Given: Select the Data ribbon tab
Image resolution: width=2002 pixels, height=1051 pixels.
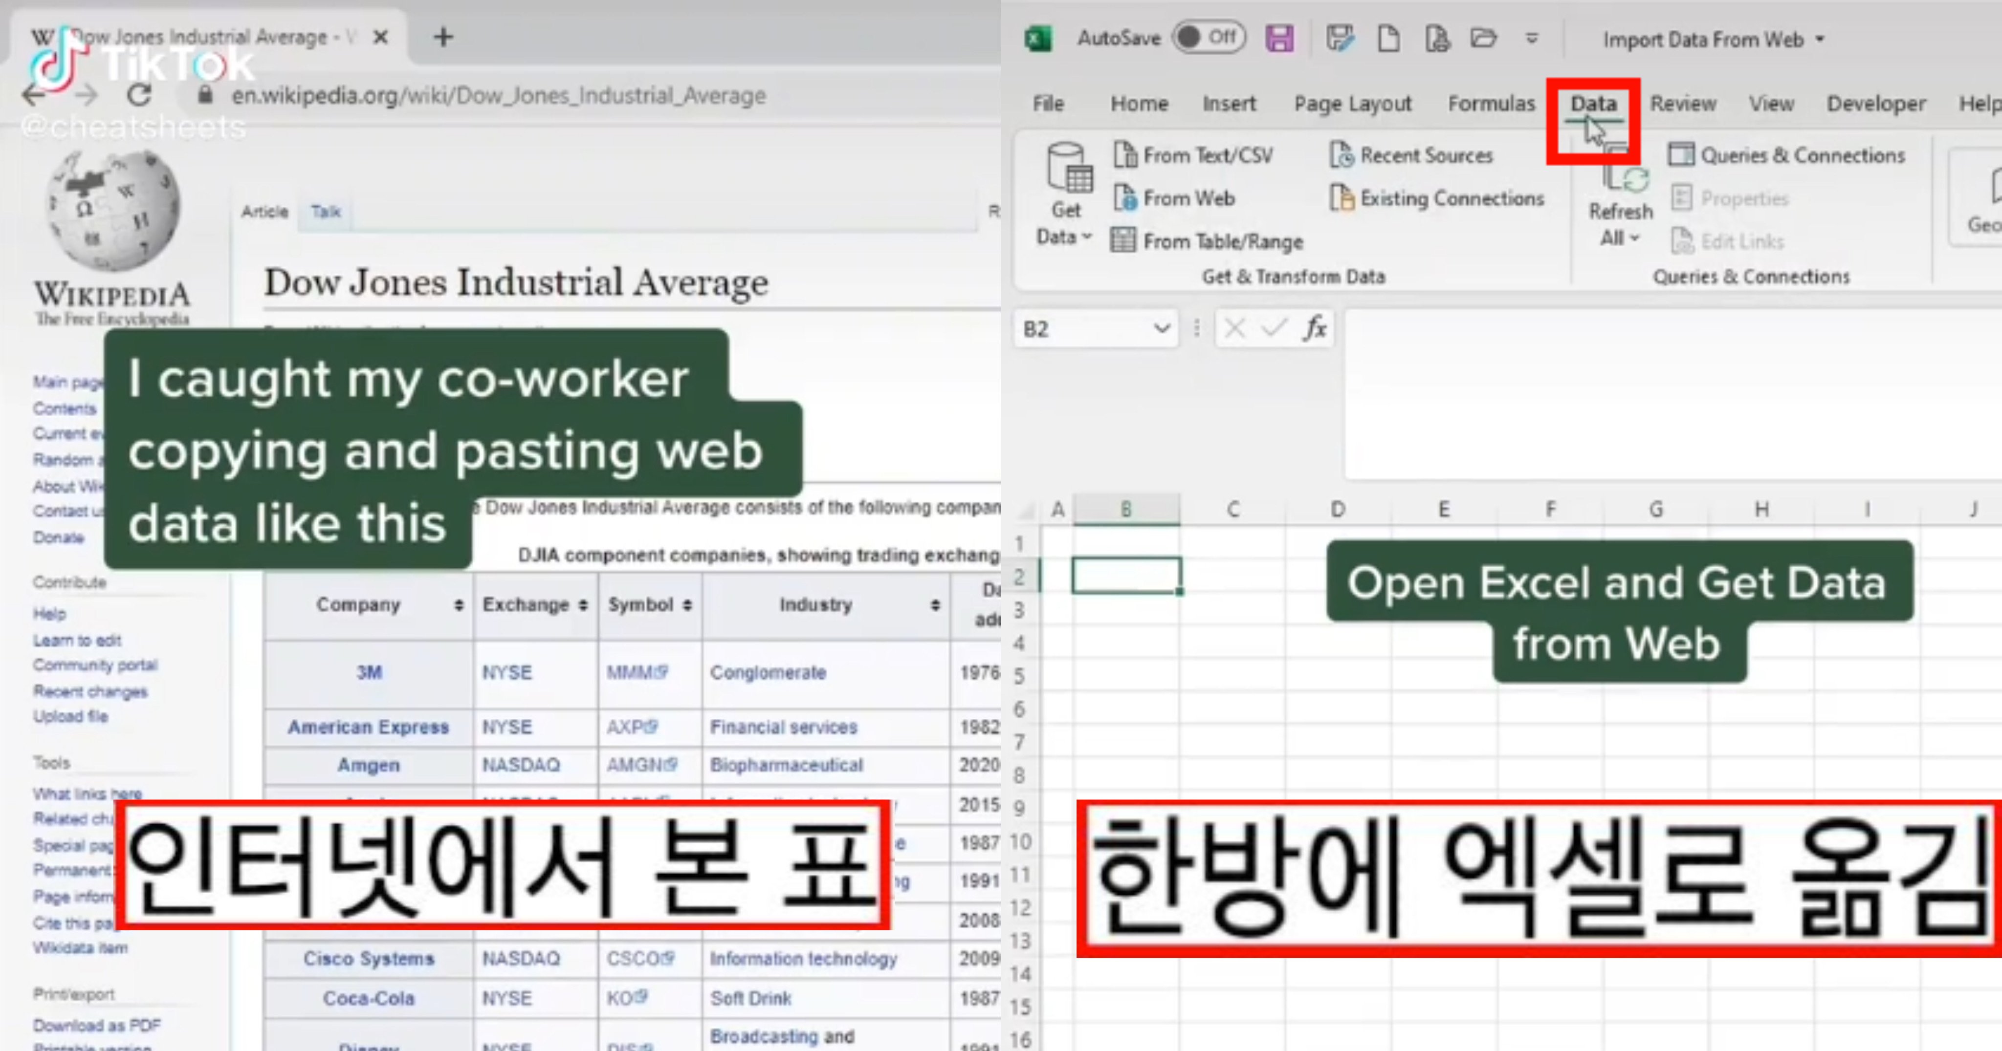Looking at the screenshot, I should pos(1591,103).
